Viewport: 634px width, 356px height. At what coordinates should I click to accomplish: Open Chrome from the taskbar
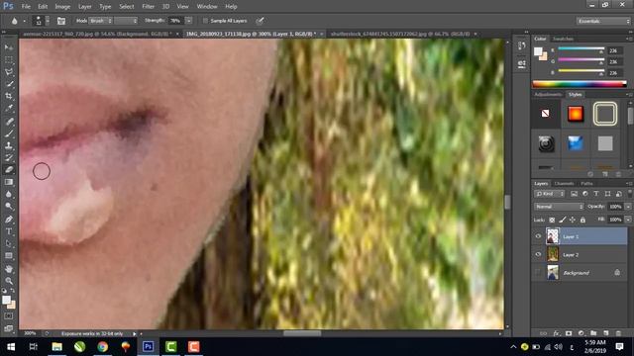pyautogui.click(x=103, y=347)
